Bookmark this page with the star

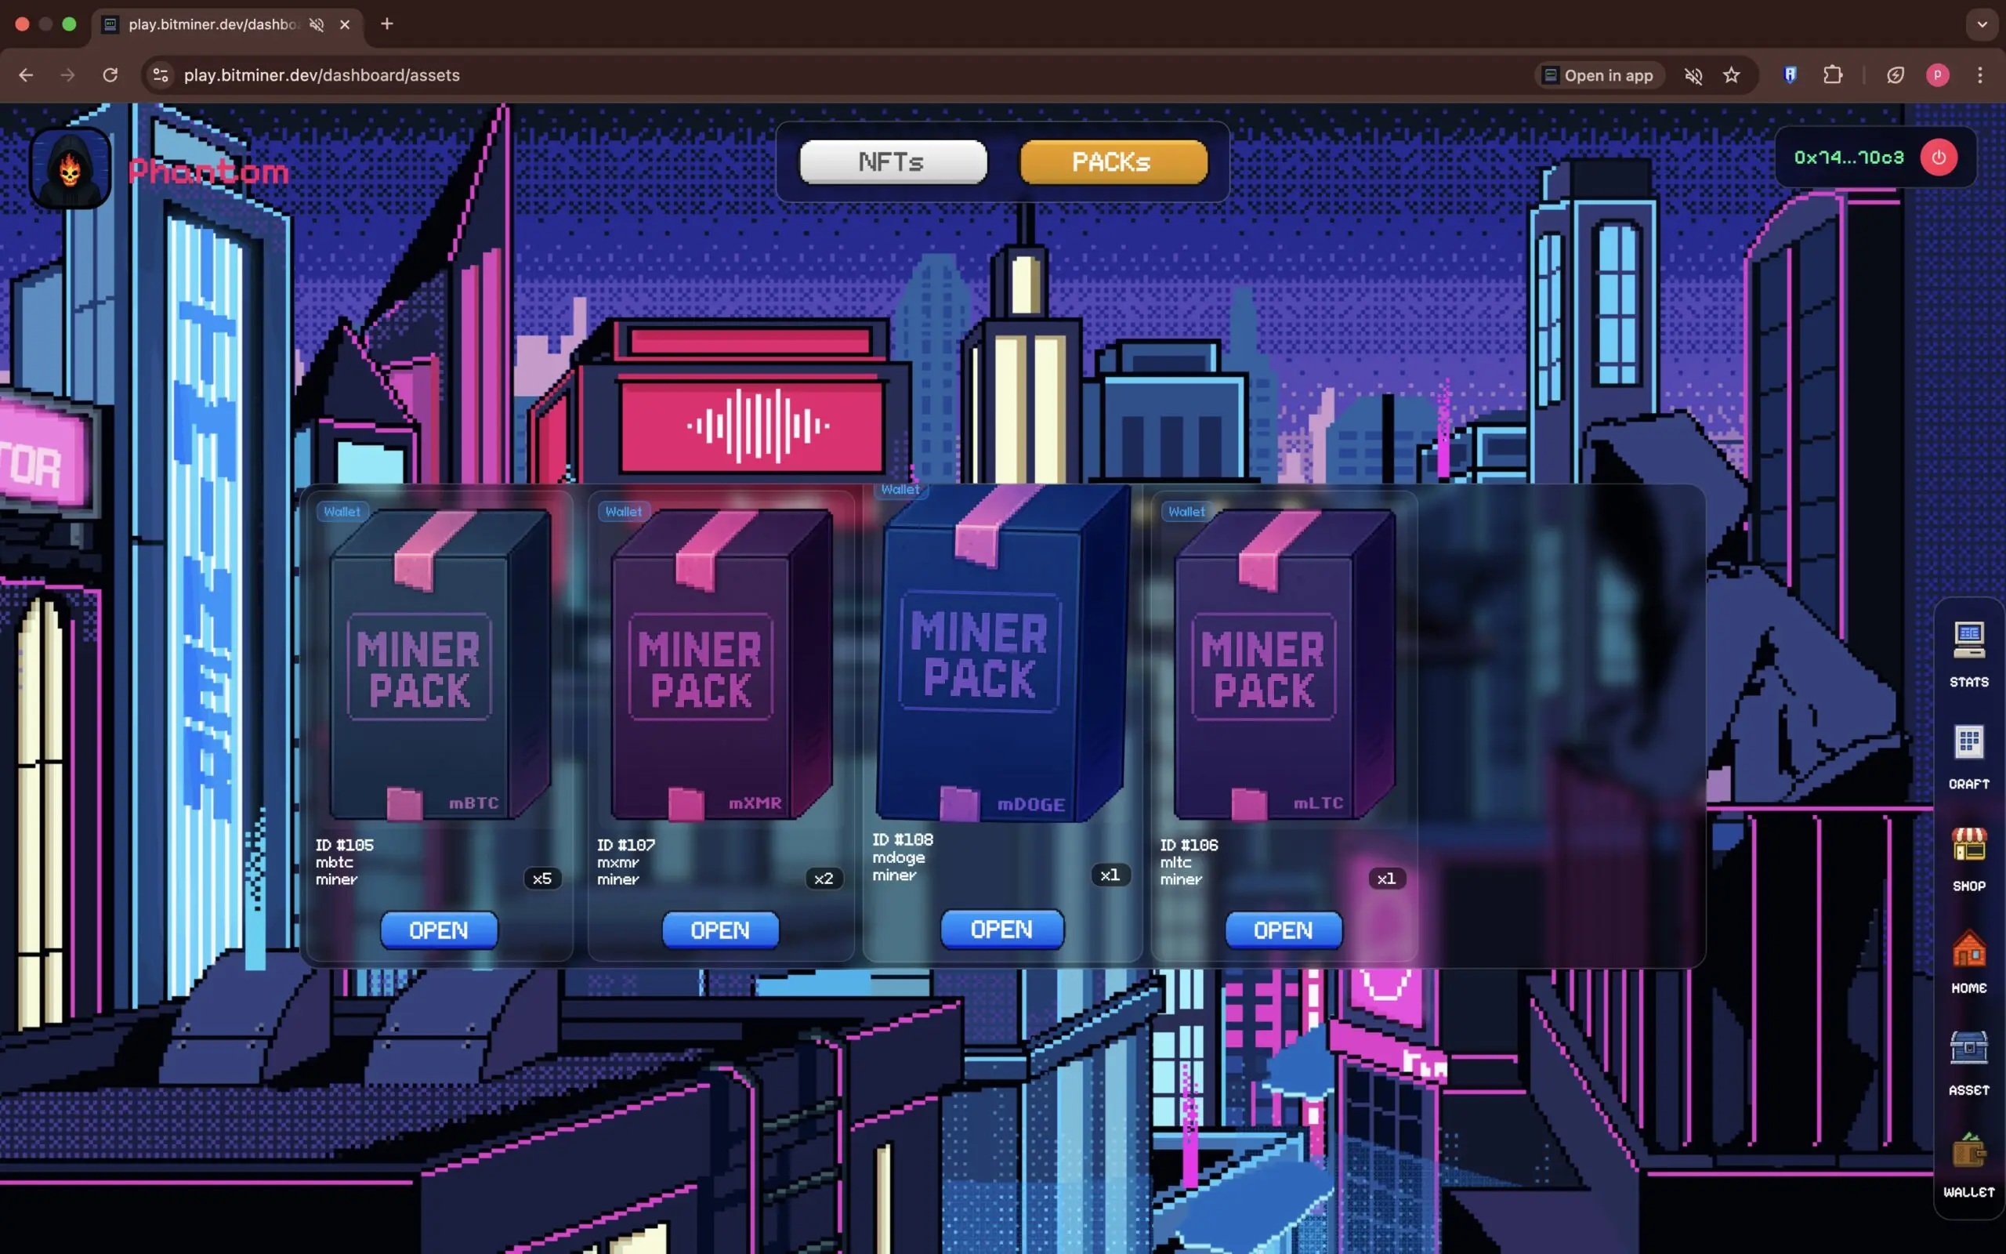1731,74
